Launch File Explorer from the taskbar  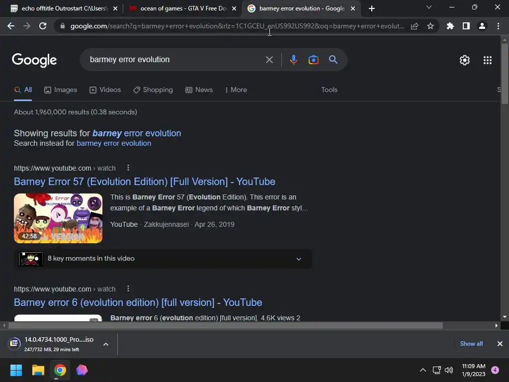coord(38,370)
